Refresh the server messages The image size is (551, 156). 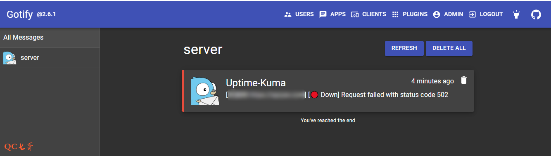[x=404, y=48]
